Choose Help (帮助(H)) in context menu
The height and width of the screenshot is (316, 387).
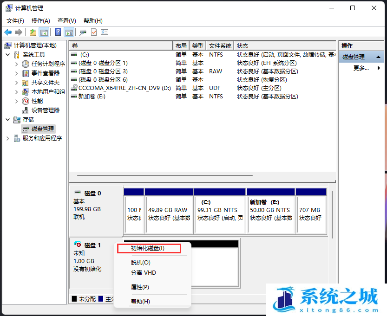(x=140, y=302)
